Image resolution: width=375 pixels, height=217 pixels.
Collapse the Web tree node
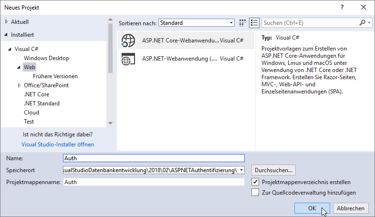tap(19, 67)
